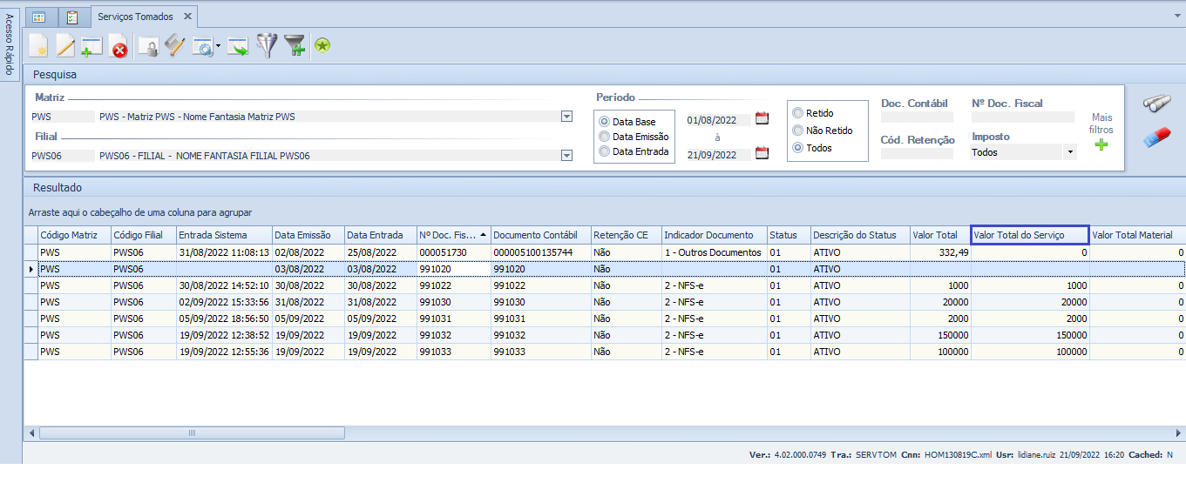Click the new document toolbar icon
Screen dimensions: 1186x483
(x=37, y=46)
